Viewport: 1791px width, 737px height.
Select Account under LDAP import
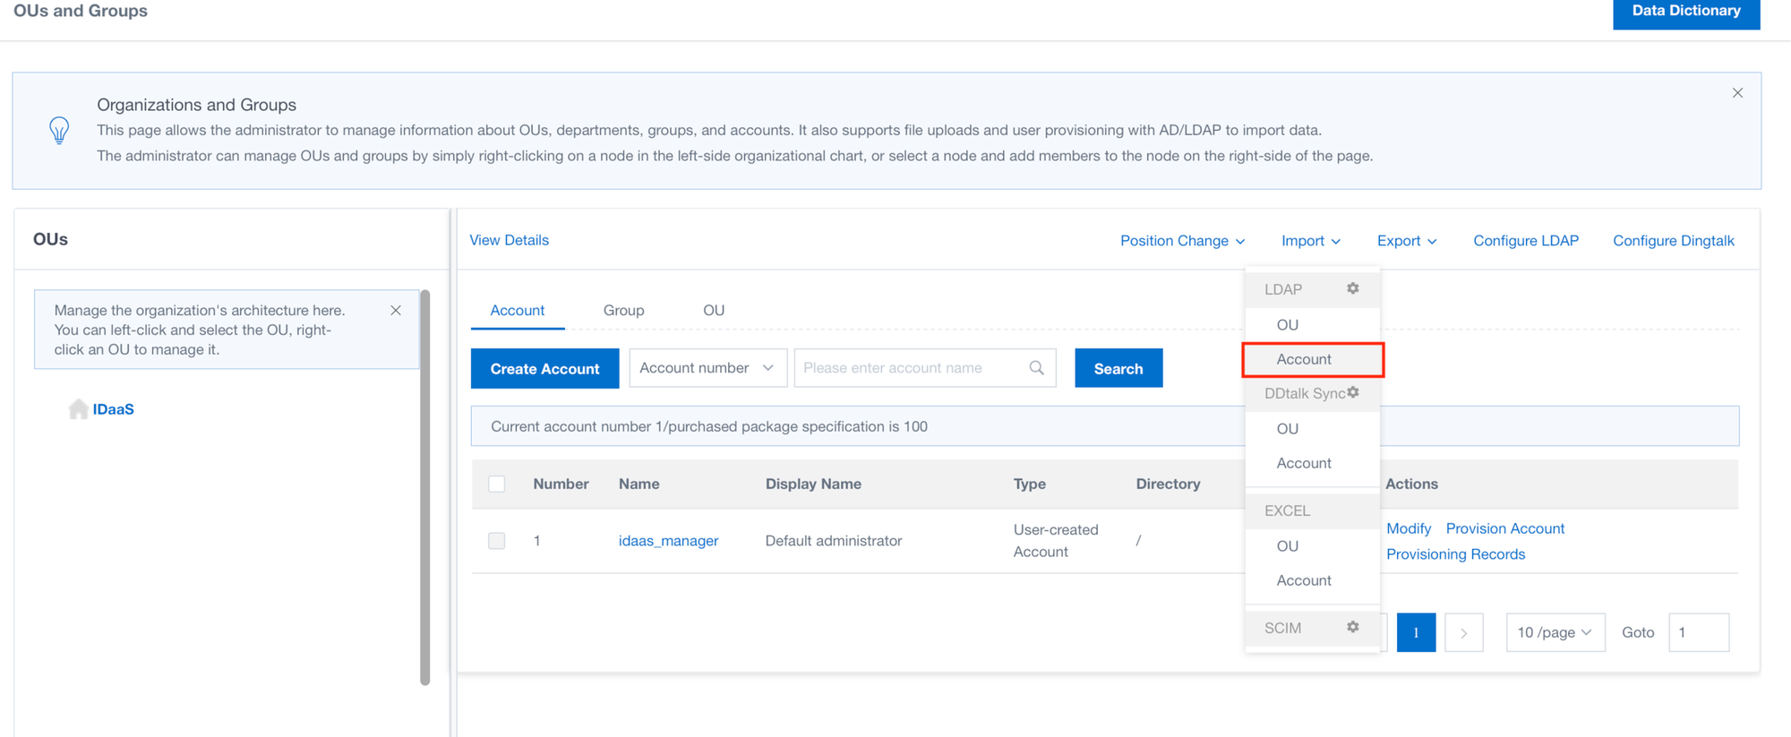[x=1304, y=359]
